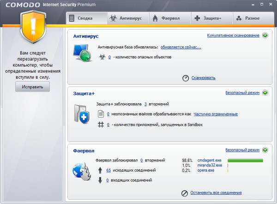Click the firewall globe icon
The height and width of the screenshot is (204, 277).
(83, 172)
